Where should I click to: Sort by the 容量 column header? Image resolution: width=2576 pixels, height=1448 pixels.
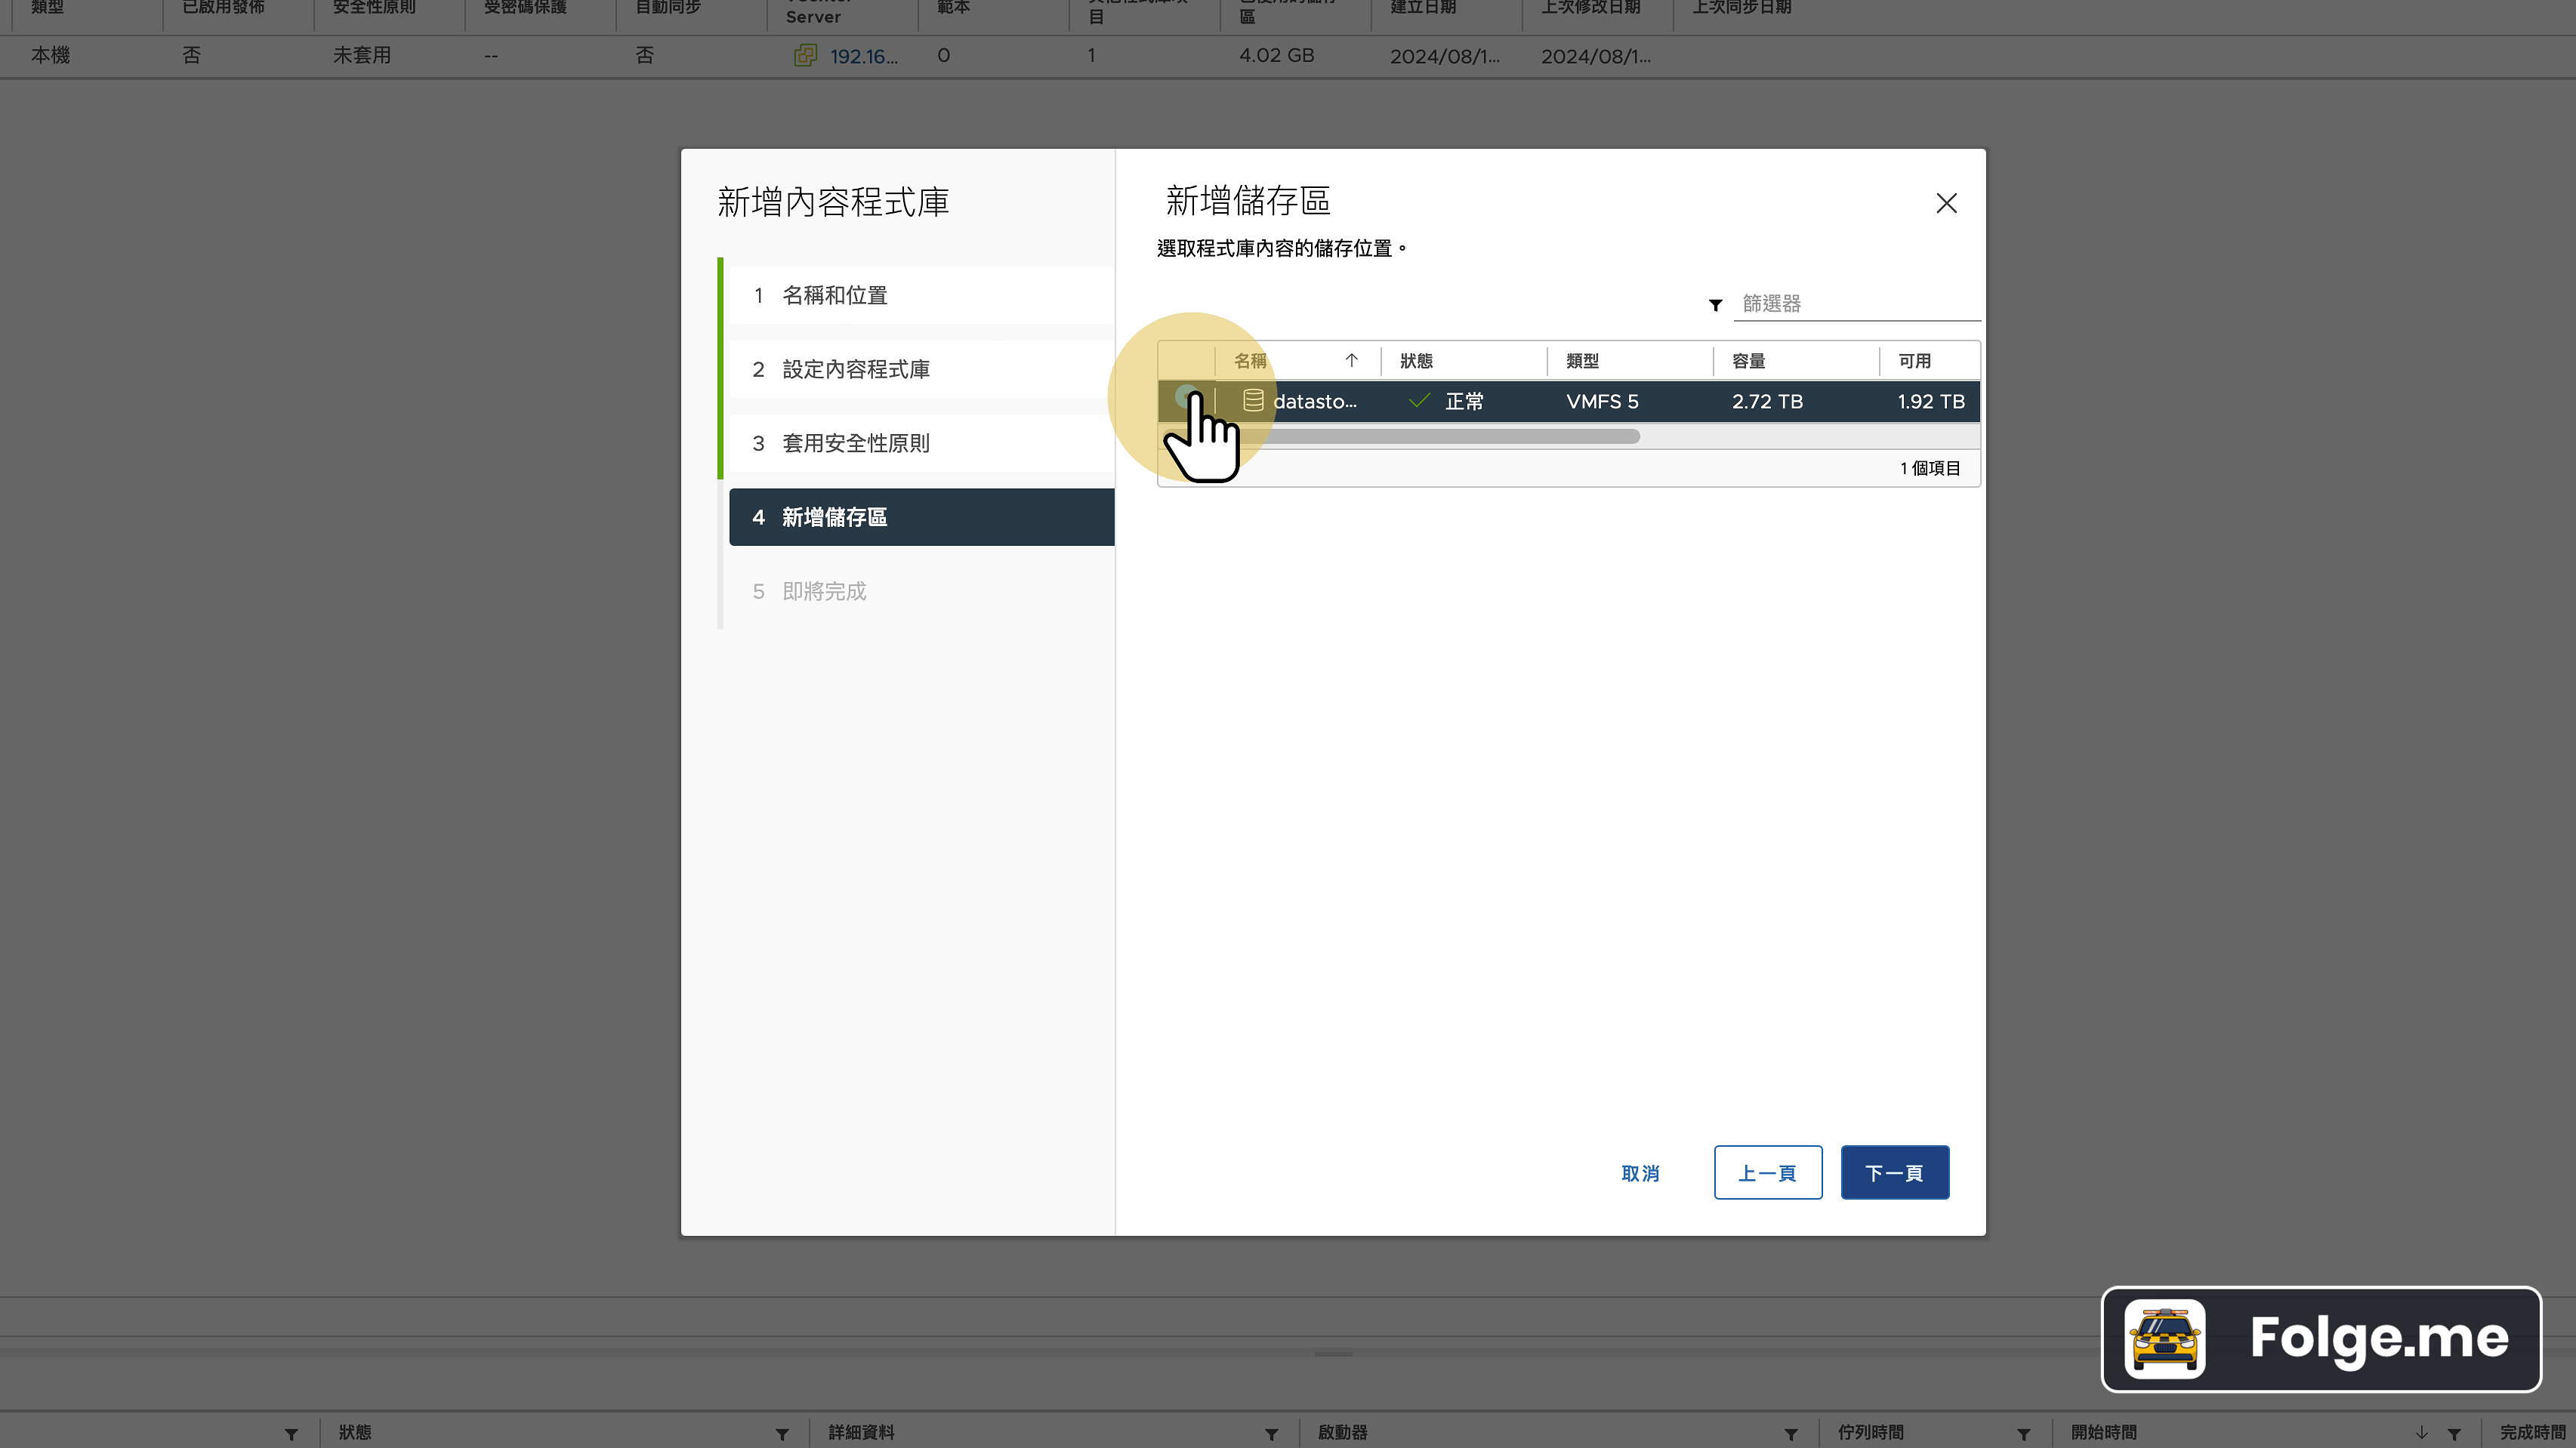point(1749,360)
